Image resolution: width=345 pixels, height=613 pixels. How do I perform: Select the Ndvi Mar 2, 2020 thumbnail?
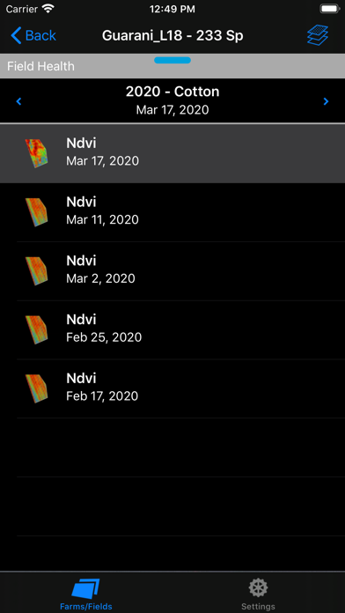[36, 271]
